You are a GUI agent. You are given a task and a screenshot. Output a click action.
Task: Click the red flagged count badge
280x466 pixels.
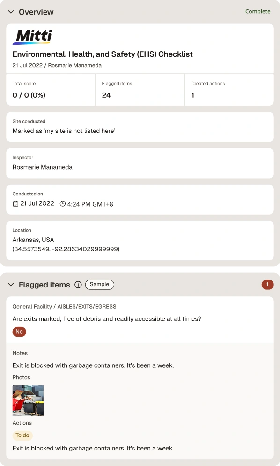click(267, 285)
